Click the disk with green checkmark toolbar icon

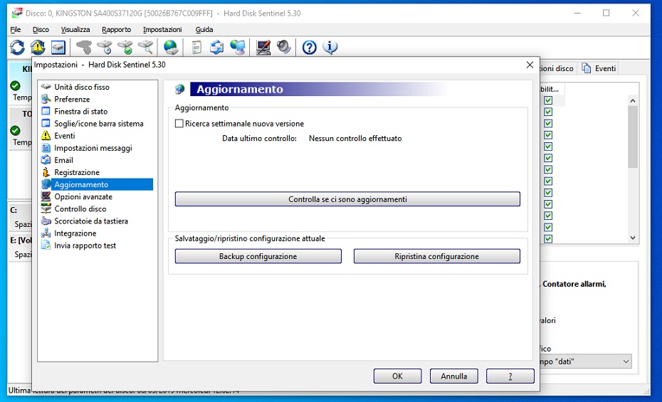pos(125,47)
